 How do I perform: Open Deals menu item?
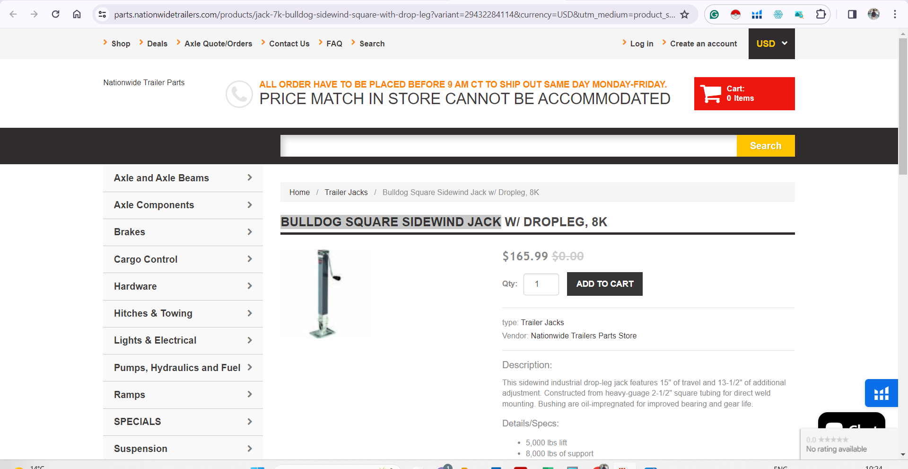[x=157, y=44]
